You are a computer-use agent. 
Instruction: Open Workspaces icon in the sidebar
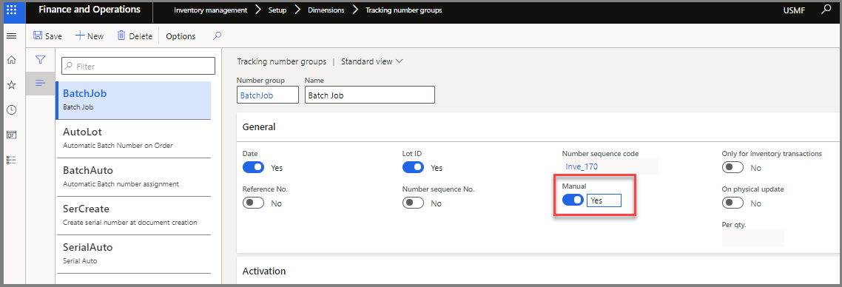coord(11,135)
